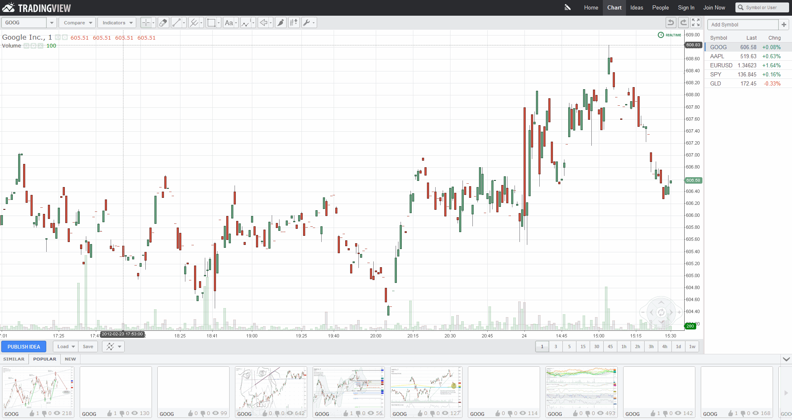792x420 pixels.
Task: Collapse the ideas panel with the chevron
Action: 786,359
